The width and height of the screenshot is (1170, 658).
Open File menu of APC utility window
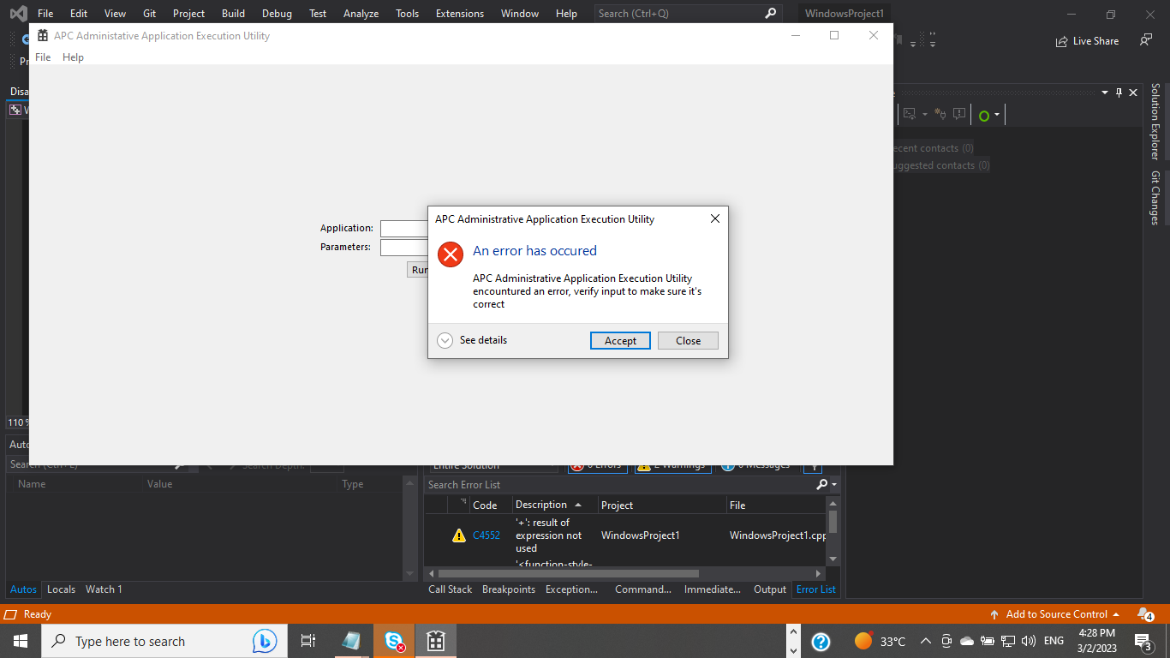[43, 57]
